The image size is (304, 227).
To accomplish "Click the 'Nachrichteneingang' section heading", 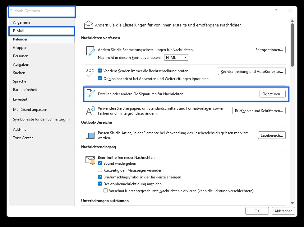I will coord(99,147).
